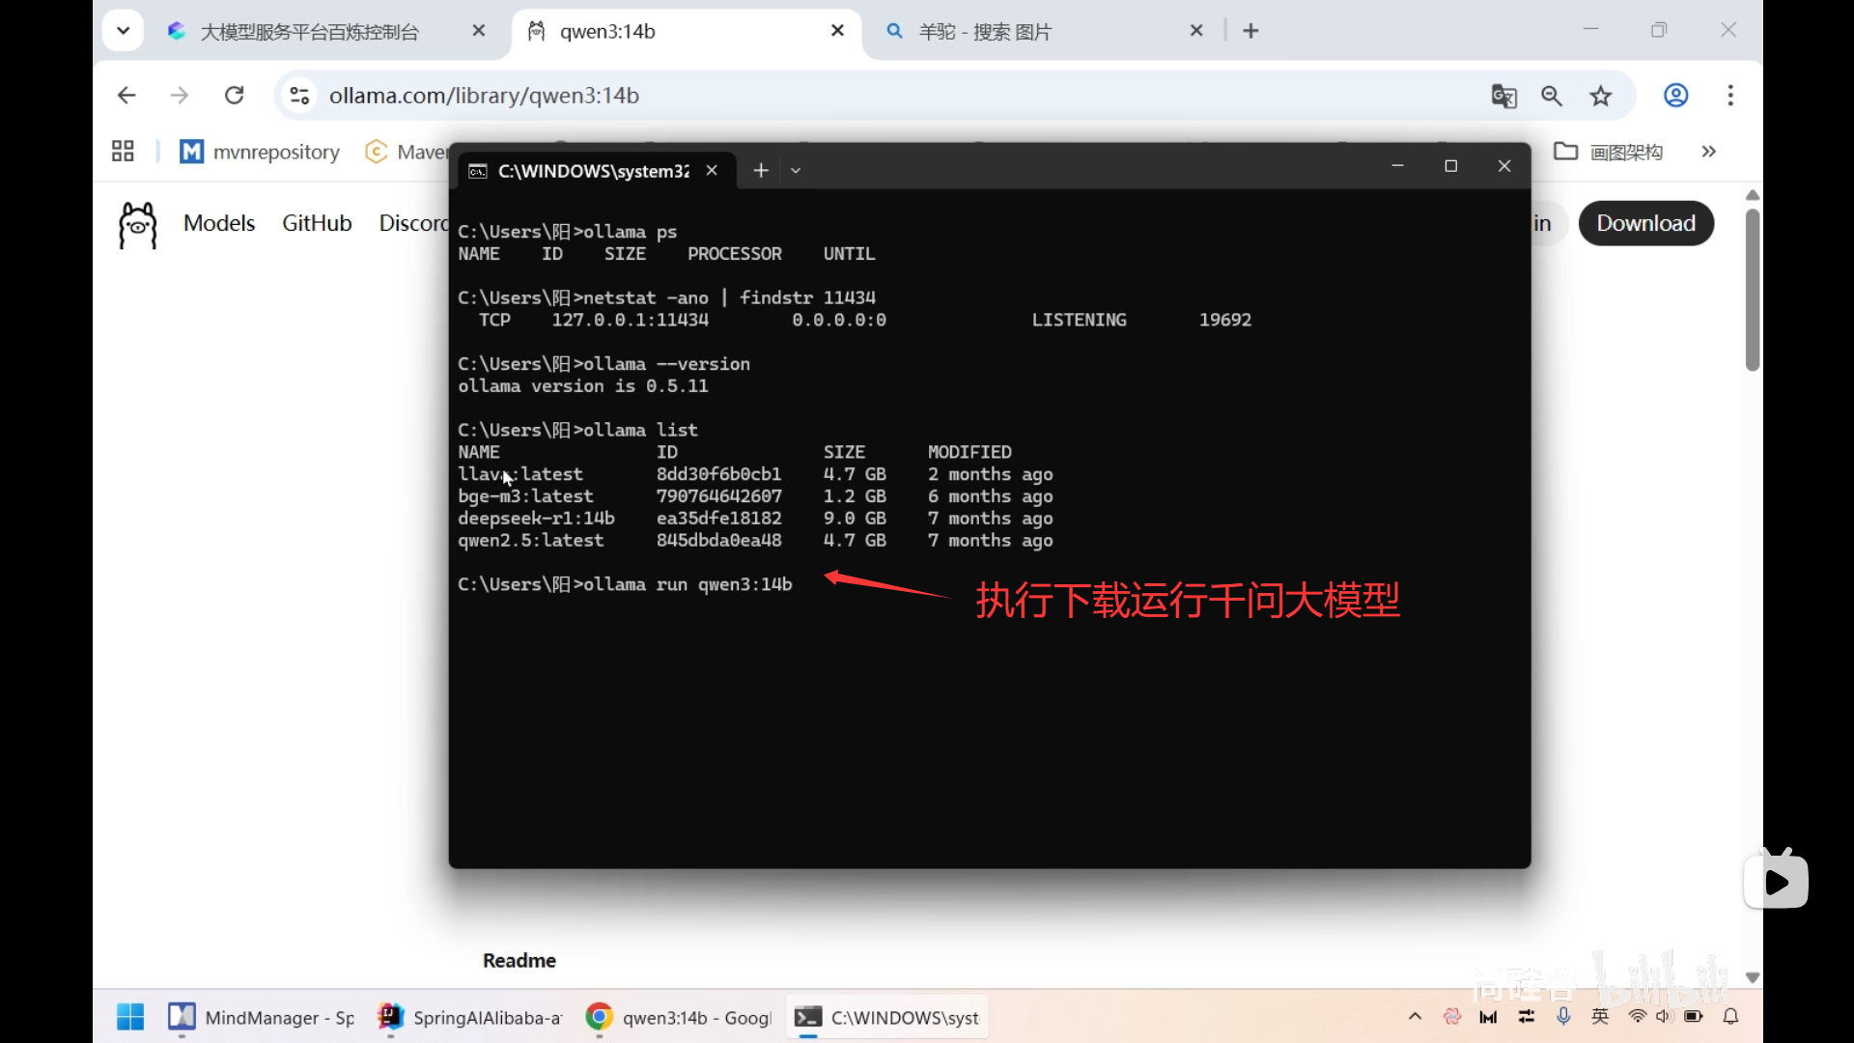Expand the tab search dropdown arrow
The image size is (1854, 1043).
coord(123,31)
